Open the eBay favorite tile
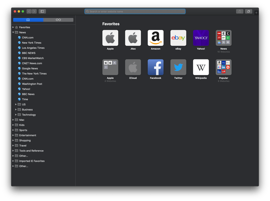 (x=178, y=38)
